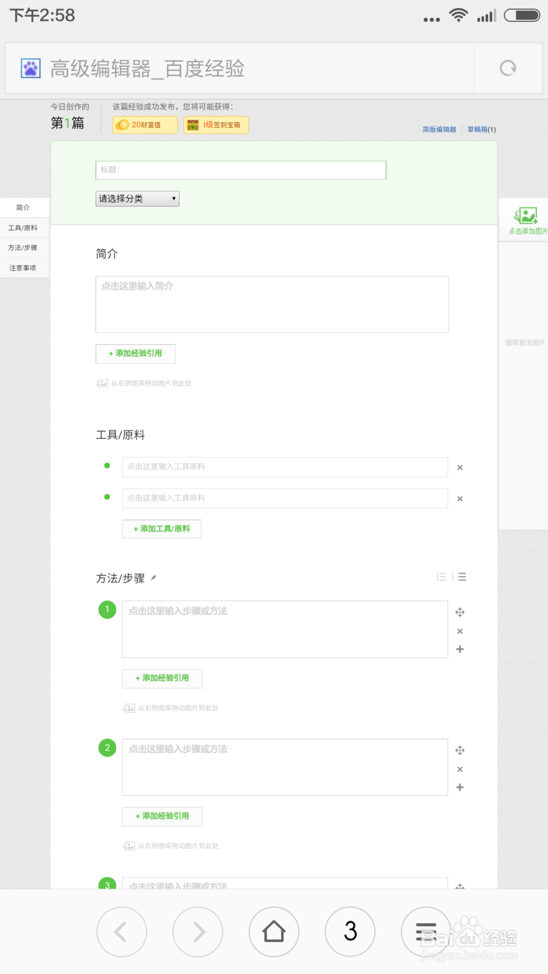This screenshot has width=548, height=974.
Task: Jump to 方法/步骤 section in left nav
Action: (x=23, y=248)
